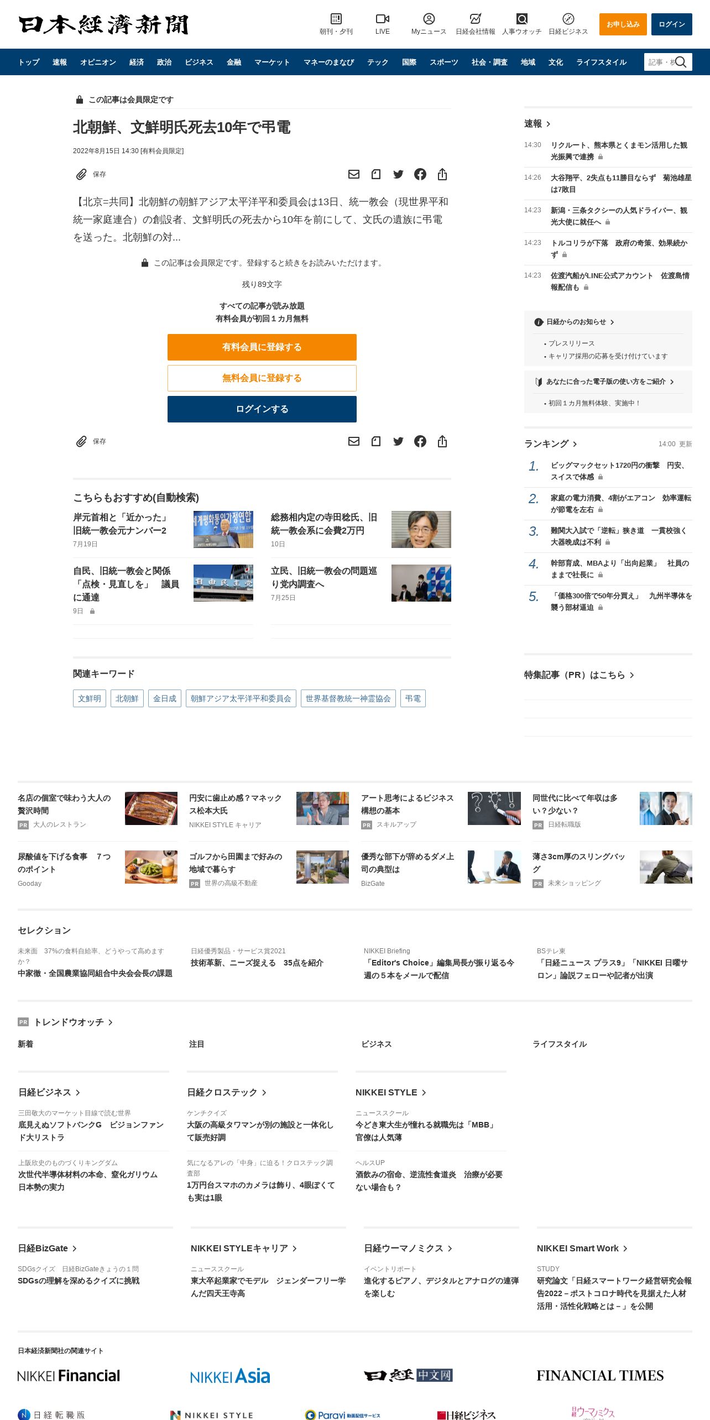The image size is (710, 1420).
Task: Share on Facebook via bottom icon
Action: pyautogui.click(x=420, y=441)
